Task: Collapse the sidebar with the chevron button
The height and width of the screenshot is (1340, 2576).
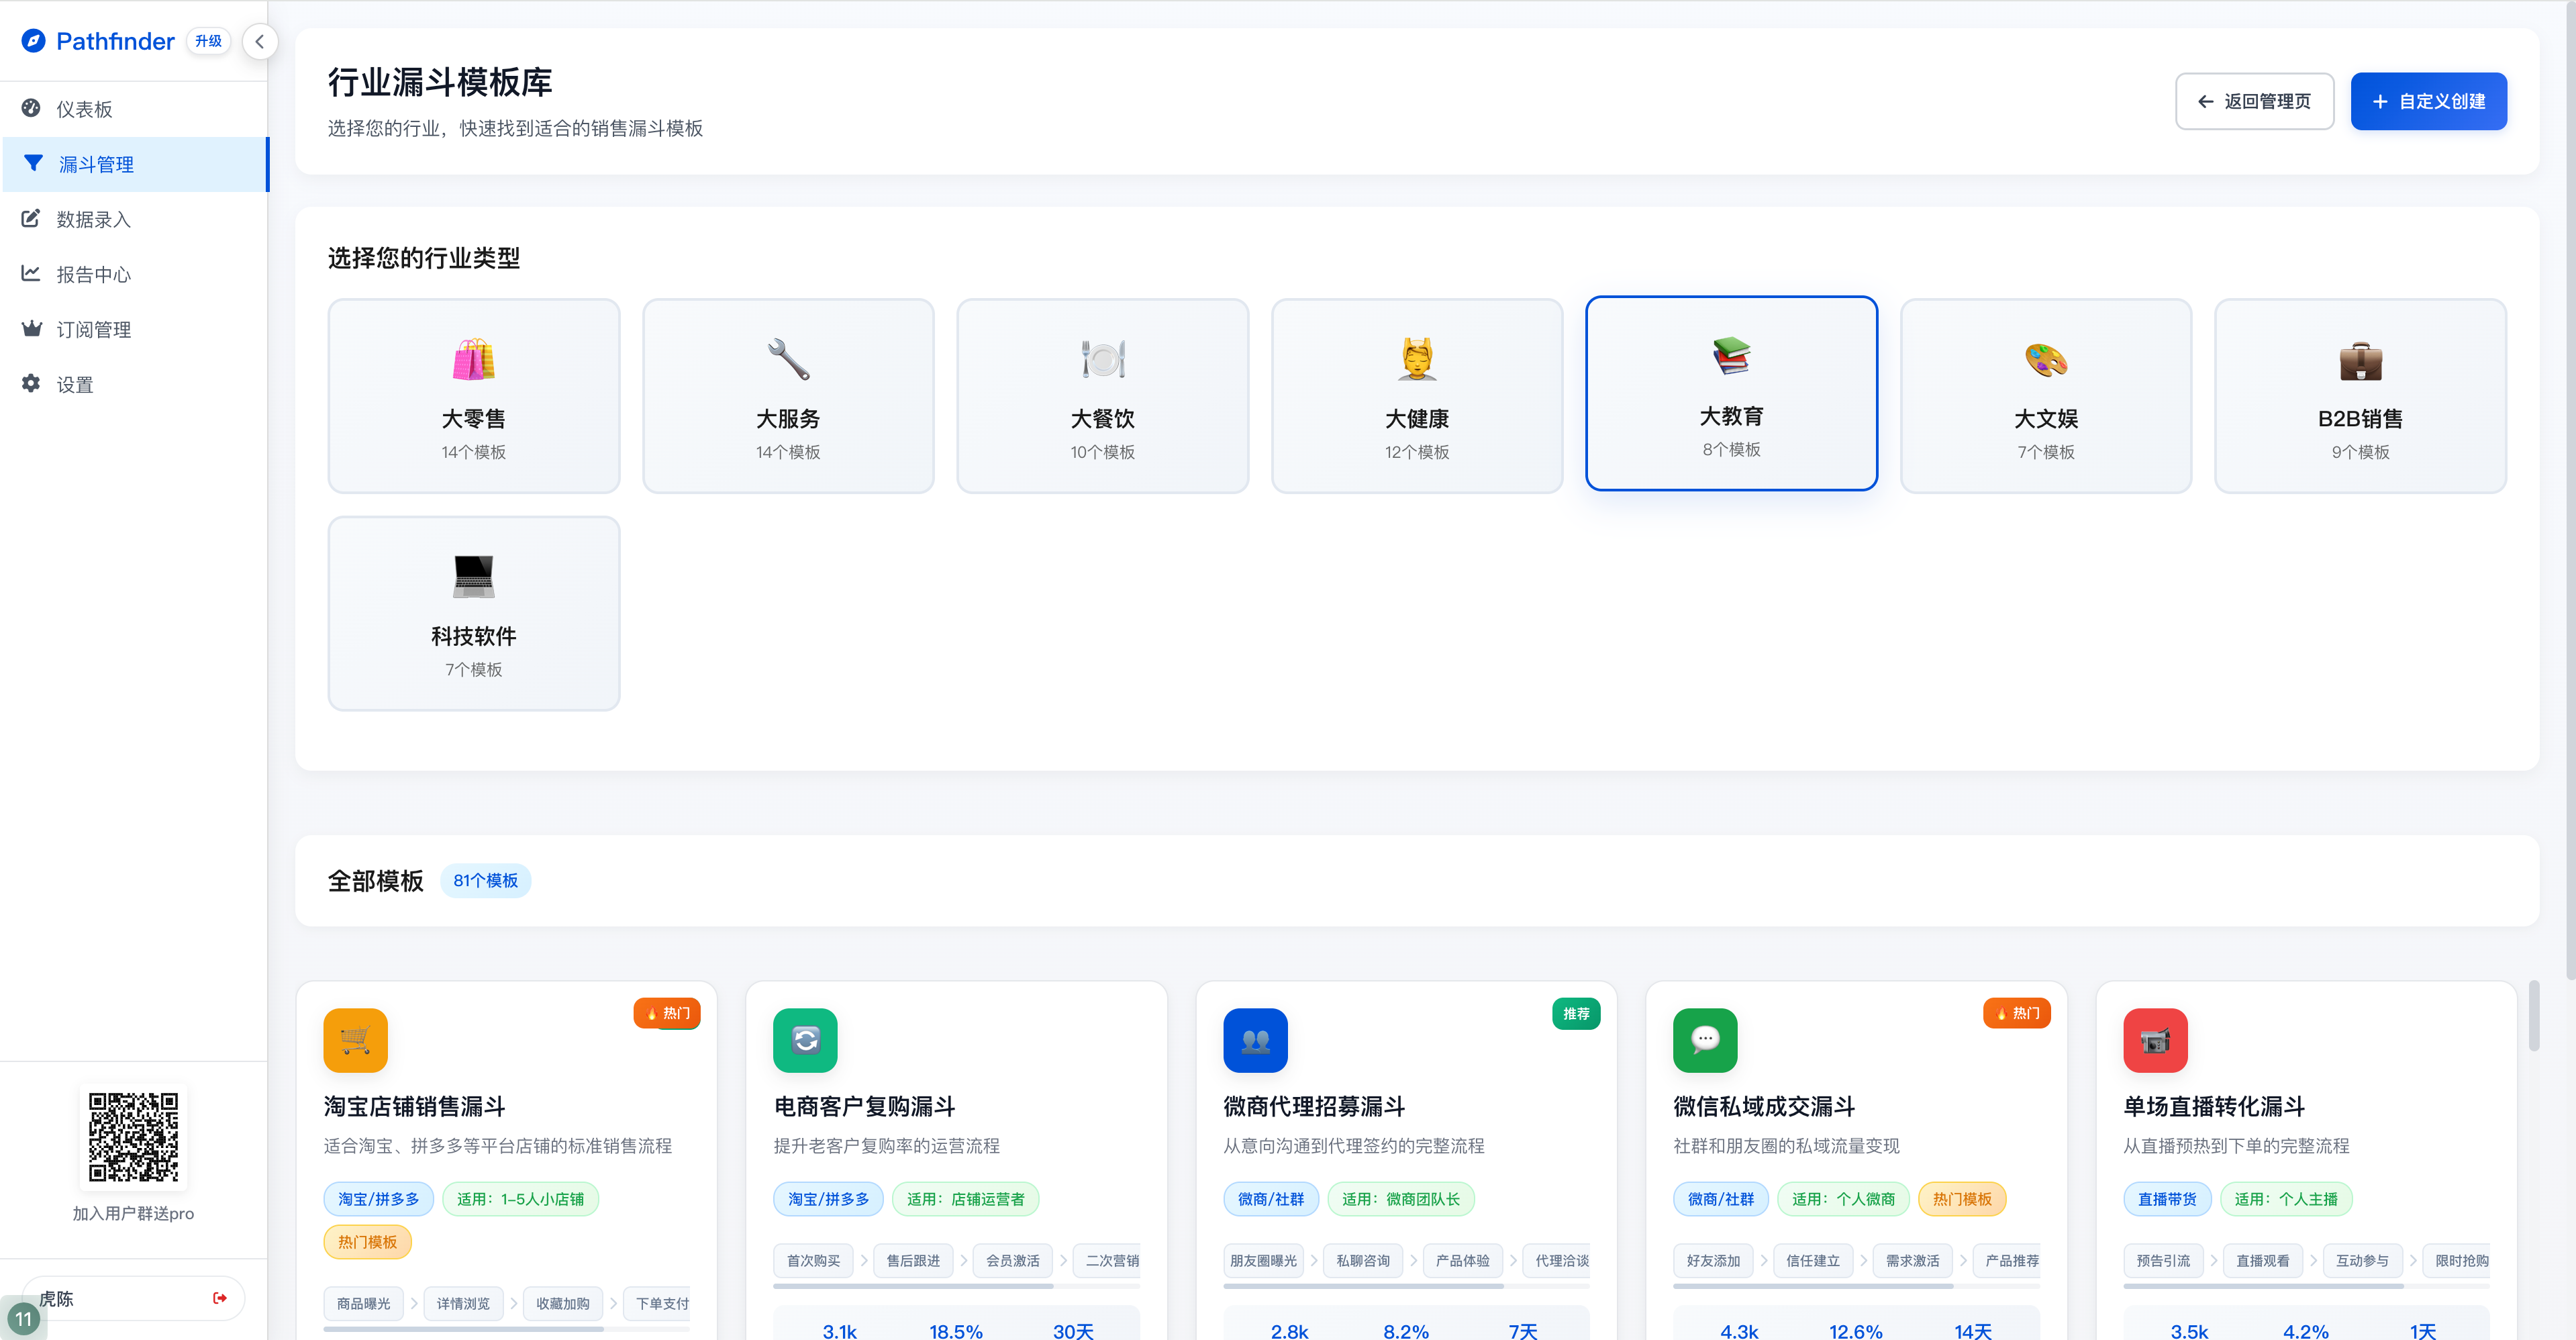Action: point(259,41)
